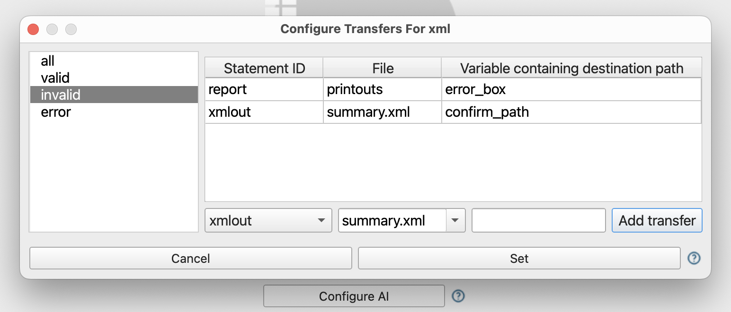This screenshot has width=731, height=312.
Task: Click the File column header
Action: click(x=383, y=68)
